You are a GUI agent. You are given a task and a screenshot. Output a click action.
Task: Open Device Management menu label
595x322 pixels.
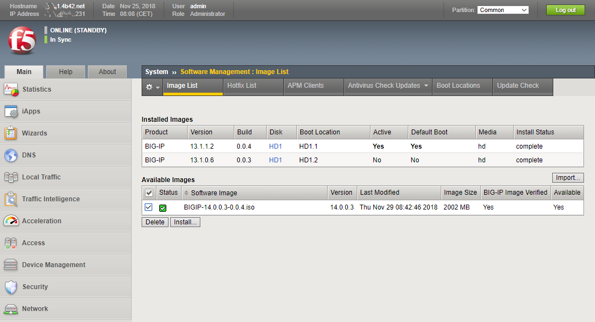coord(53,265)
